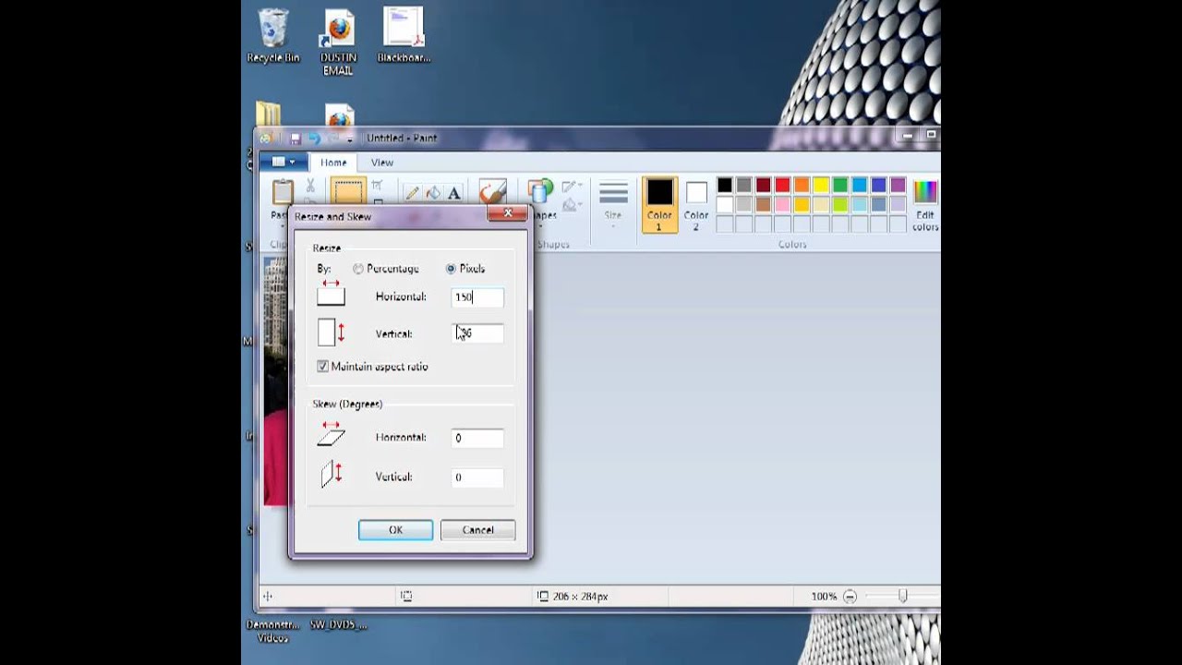Viewport: 1182px width, 665px height.
Task: Pick the orange palette swatch
Action: tap(802, 185)
